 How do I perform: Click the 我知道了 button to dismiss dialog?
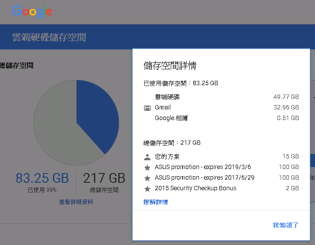pos(285,225)
